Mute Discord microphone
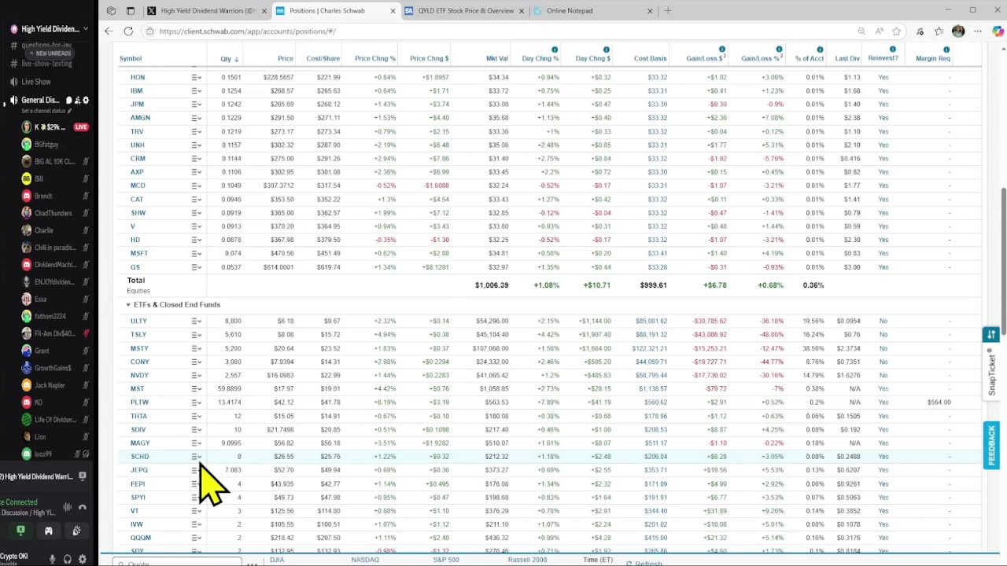 53,559
